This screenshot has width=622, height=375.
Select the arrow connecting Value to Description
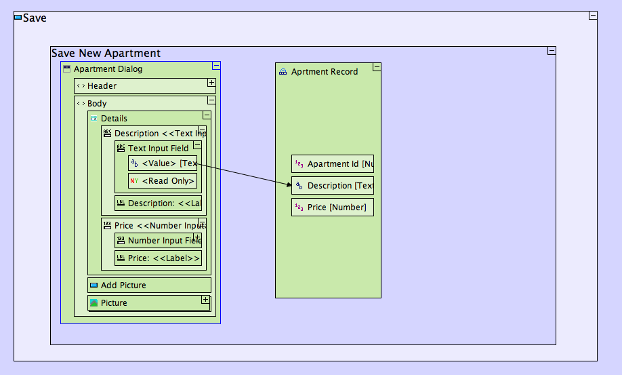pos(244,173)
